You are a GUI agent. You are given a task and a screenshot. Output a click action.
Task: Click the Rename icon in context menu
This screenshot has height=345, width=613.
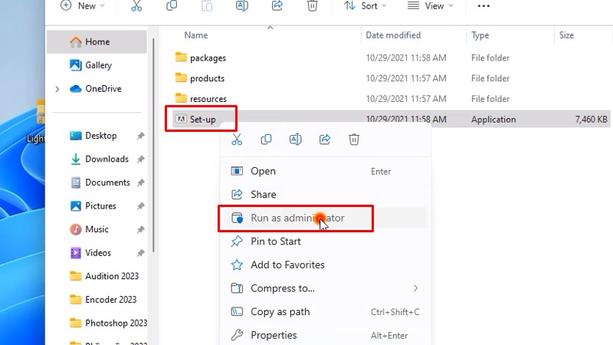(296, 140)
